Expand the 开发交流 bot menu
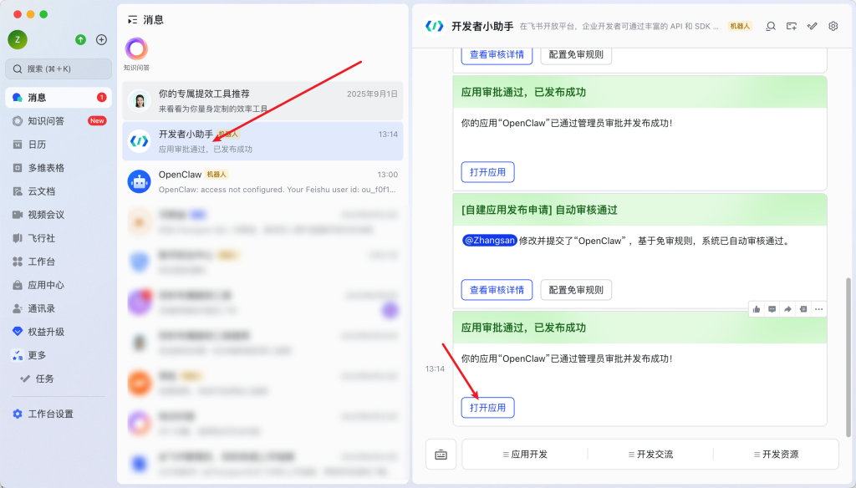Viewport: 856px width, 488px height. coord(650,454)
